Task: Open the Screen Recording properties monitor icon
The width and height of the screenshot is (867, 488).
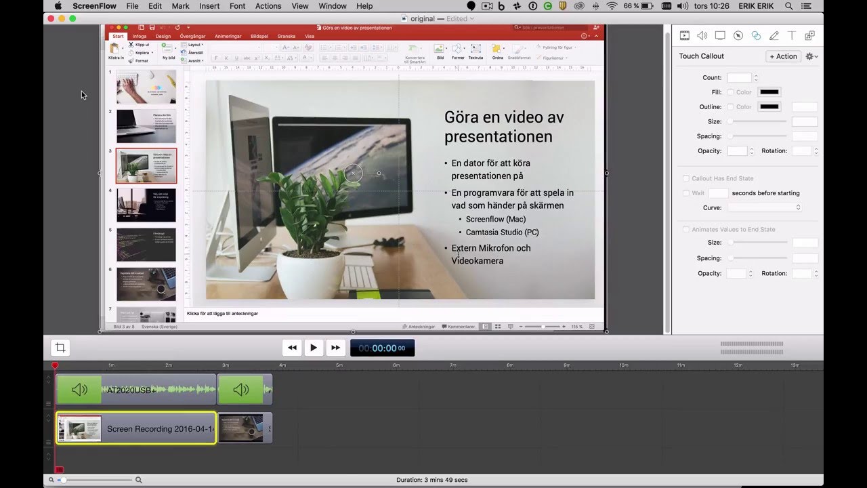Action: click(x=720, y=35)
